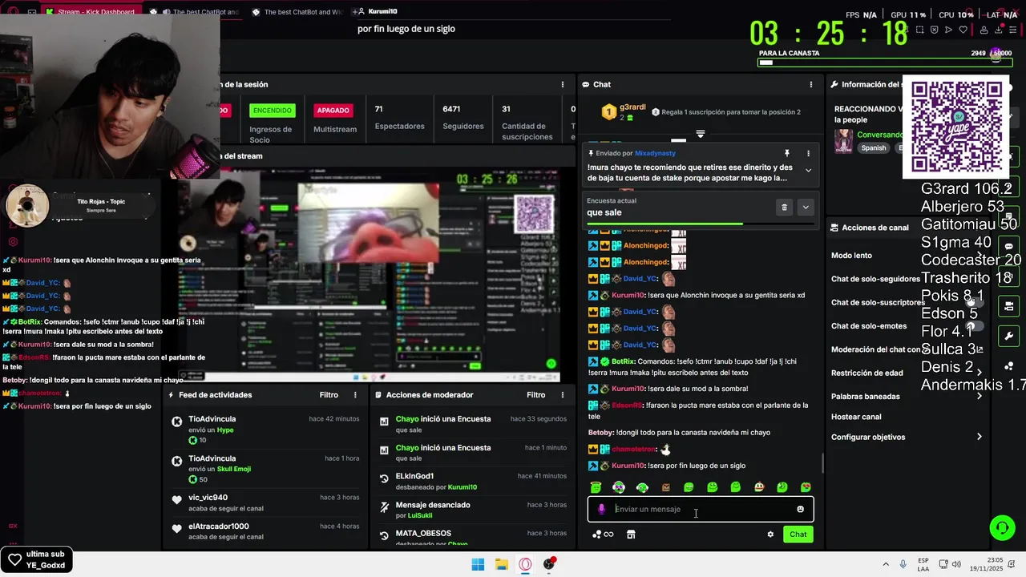Open Feed de actividades Filtro
The image size is (1026, 577).
[329, 395]
